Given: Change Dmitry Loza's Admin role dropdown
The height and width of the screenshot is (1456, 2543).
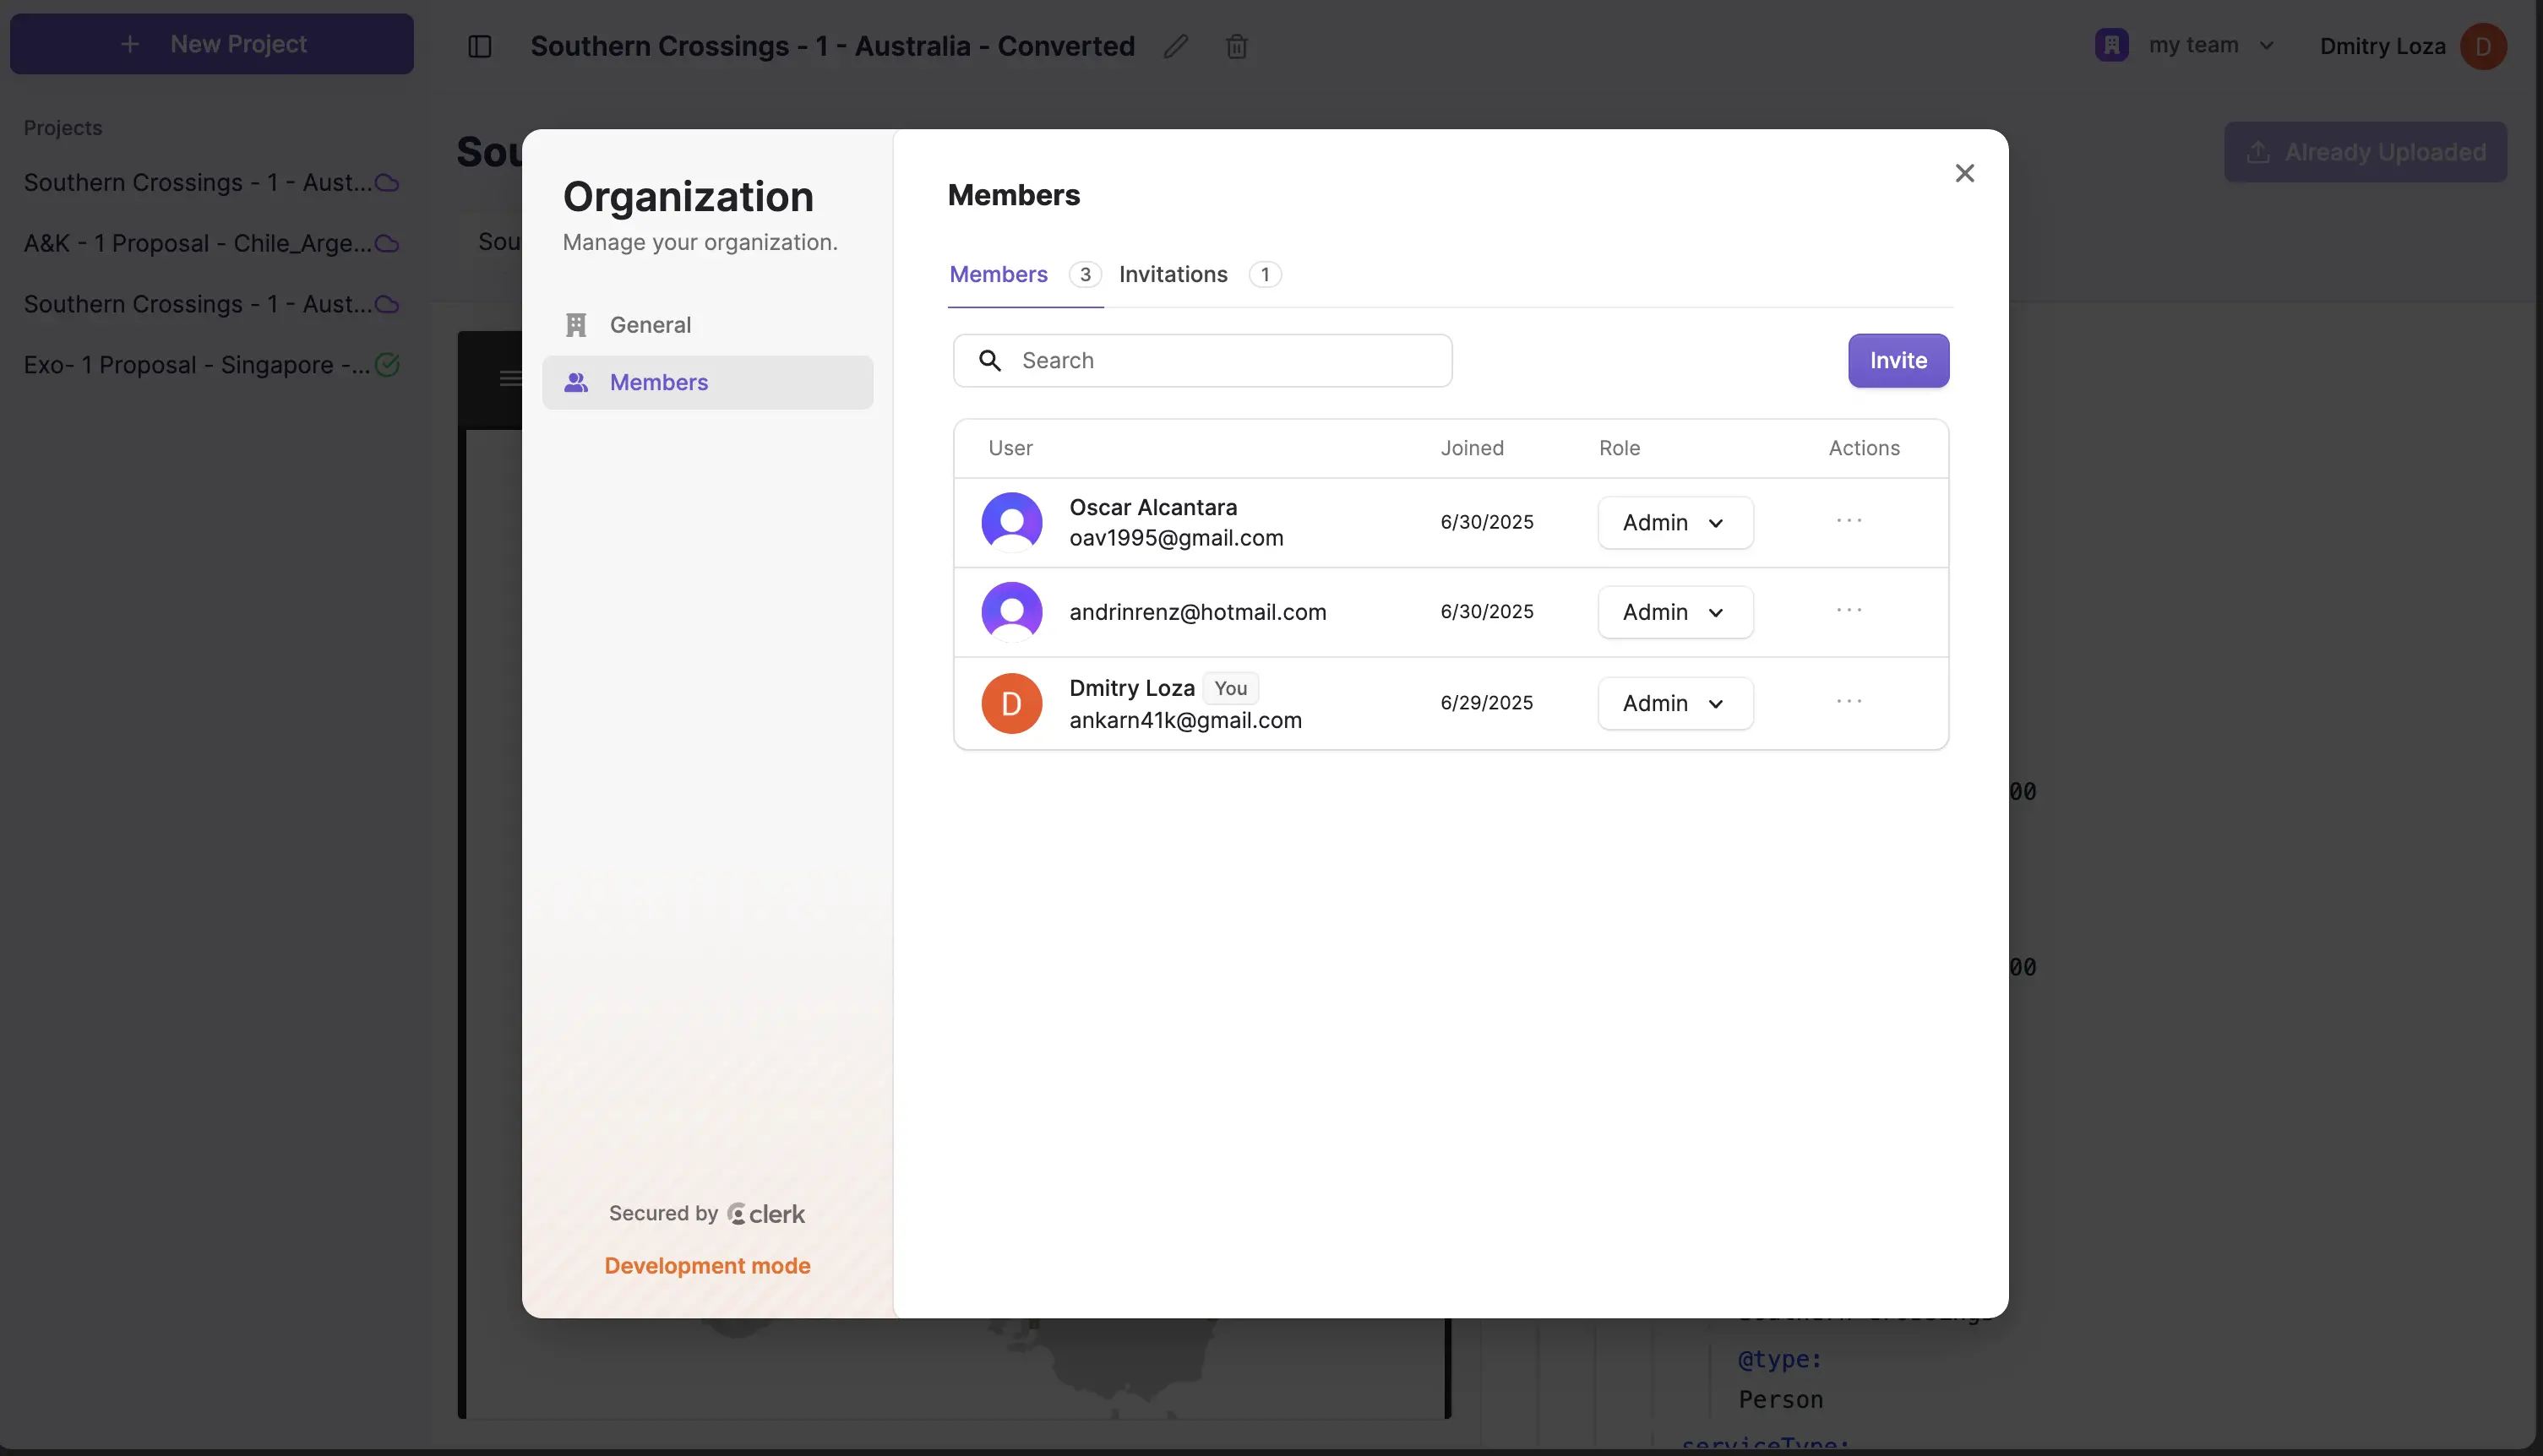Looking at the screenshot, I should click(1674, 703).
